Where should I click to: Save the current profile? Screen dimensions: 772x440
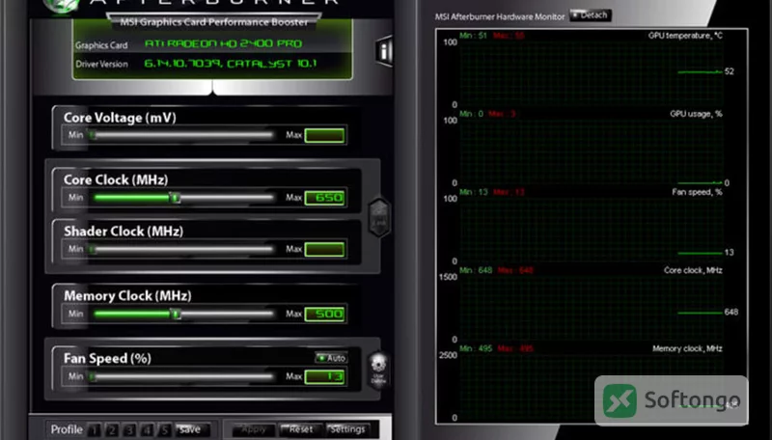(x=191, y=429)
